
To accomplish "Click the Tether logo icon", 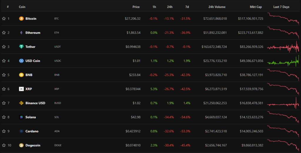I will coord(21,47).
